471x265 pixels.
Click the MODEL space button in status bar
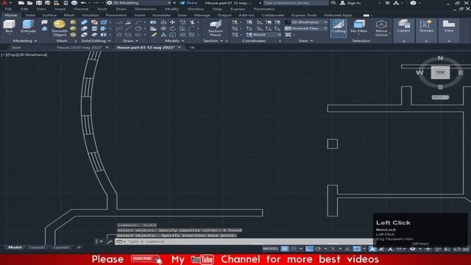tap(270, 249)
